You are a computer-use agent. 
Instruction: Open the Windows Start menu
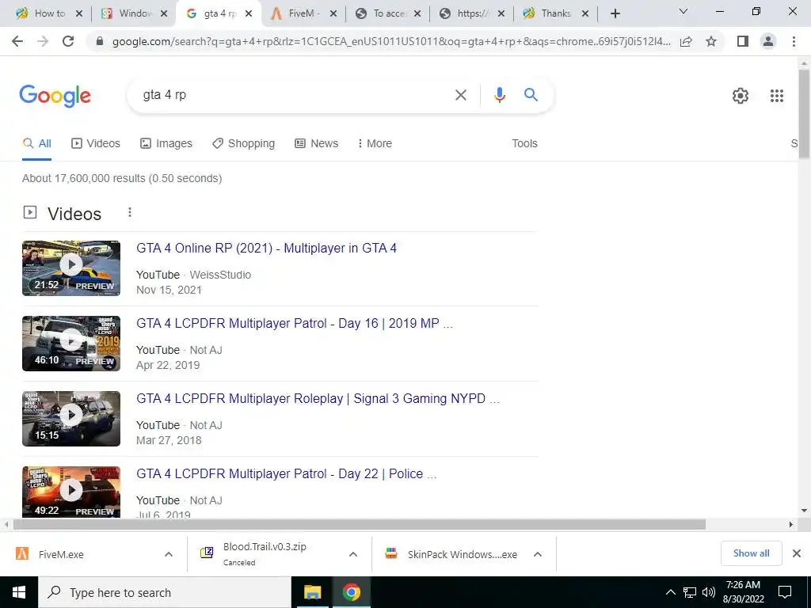point(19,592)
